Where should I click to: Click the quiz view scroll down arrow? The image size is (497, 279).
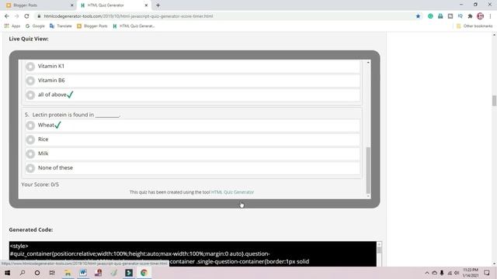[x=368, y=196]
